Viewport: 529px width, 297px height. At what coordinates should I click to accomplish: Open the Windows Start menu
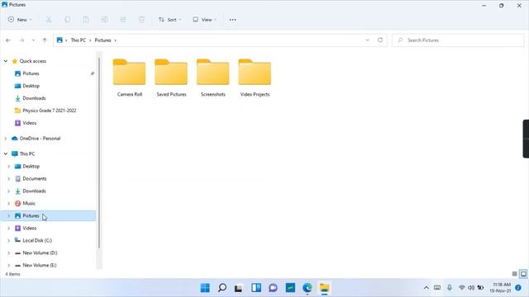point(205,288)
